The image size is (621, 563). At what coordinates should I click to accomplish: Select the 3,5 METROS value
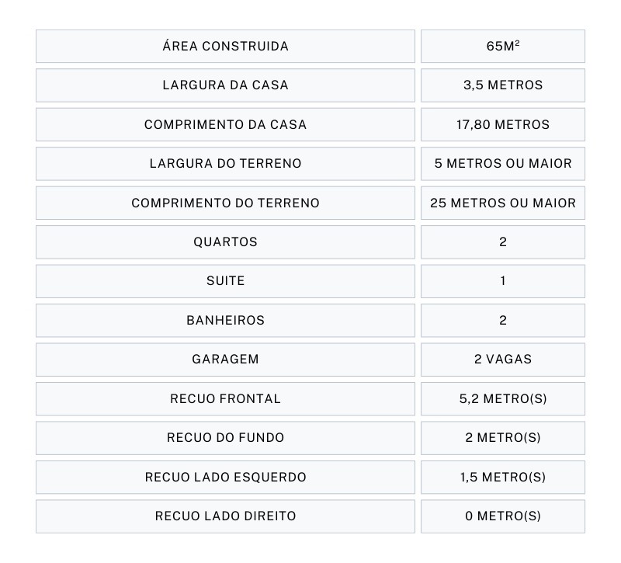pos(502,85)
